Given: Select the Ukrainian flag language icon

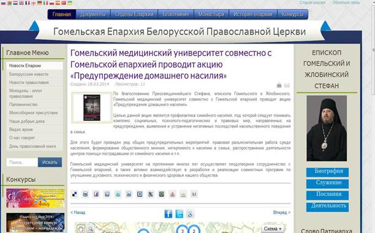Looking at the screenshot, I should click(70, 3).
